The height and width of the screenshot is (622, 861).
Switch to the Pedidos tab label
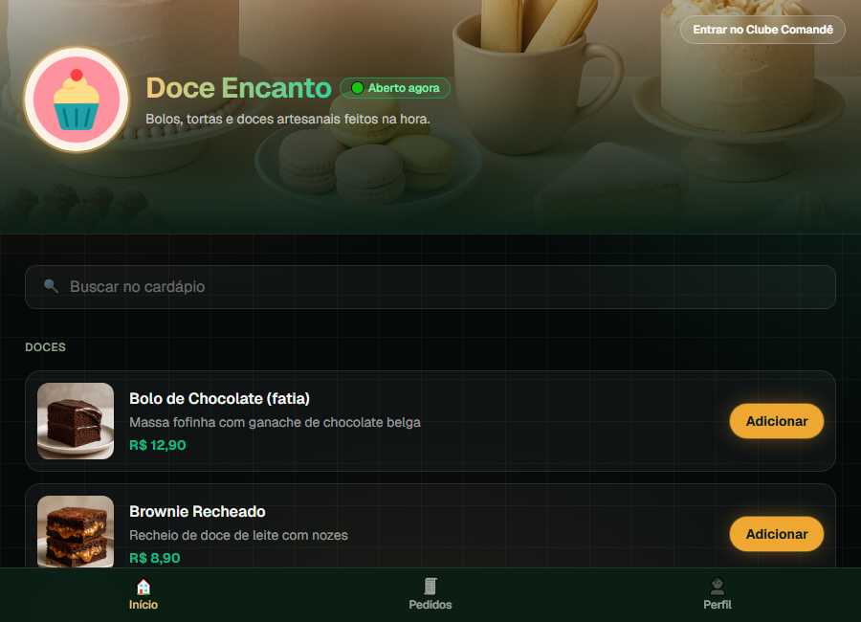tap(430, 605)
